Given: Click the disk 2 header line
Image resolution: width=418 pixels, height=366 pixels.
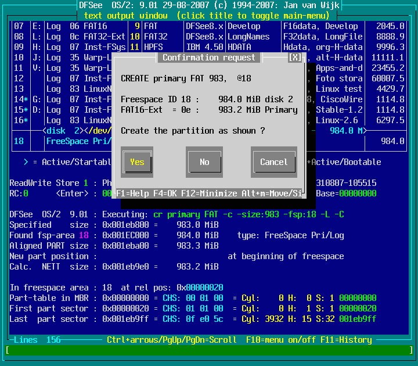Looking at the screenshot, I should [64, 131].
